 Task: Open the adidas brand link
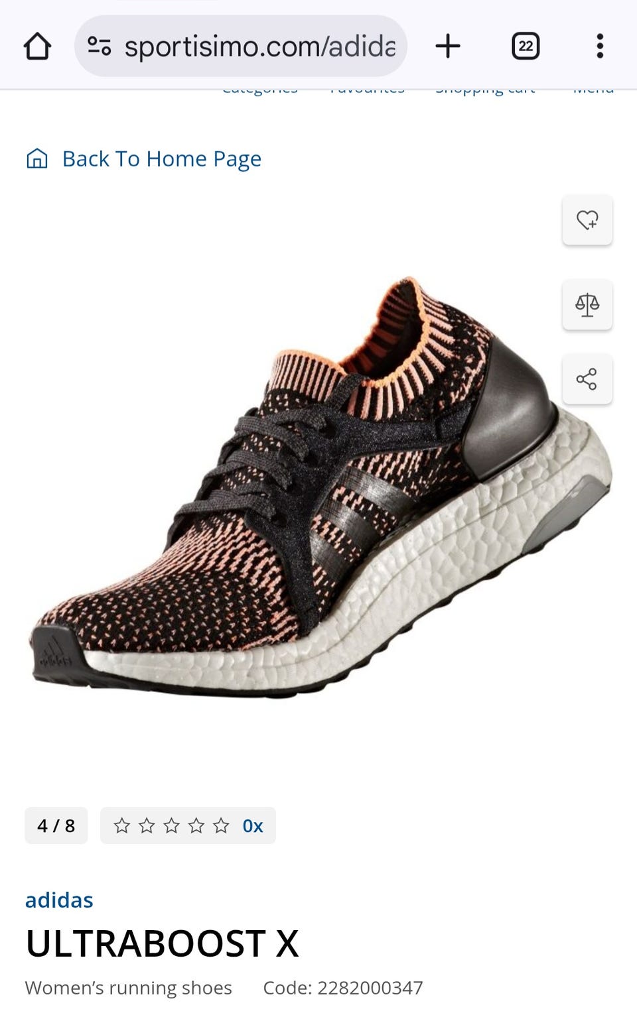point(59,900)
